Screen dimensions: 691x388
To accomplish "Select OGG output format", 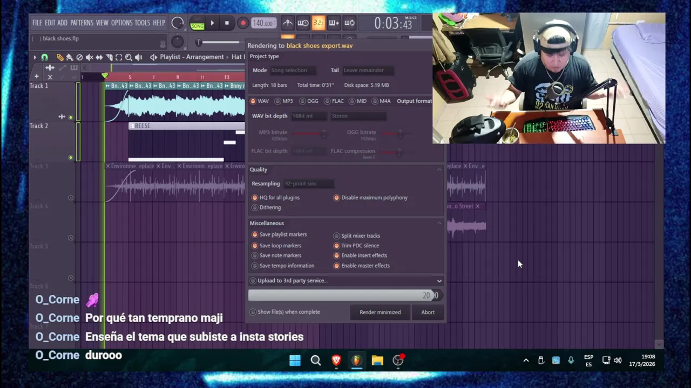I will [309, 101].
